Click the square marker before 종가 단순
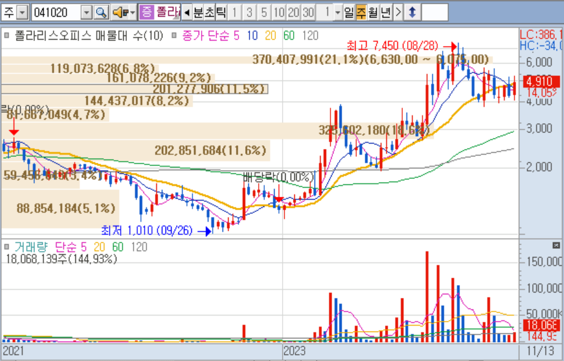 click(175, 35)
